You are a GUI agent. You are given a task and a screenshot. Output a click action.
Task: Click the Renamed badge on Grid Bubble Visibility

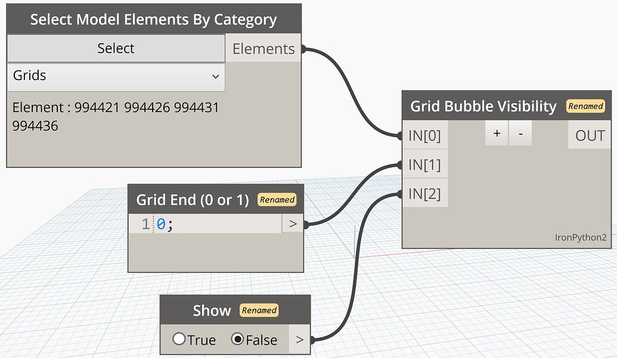(x=585, y=106)
